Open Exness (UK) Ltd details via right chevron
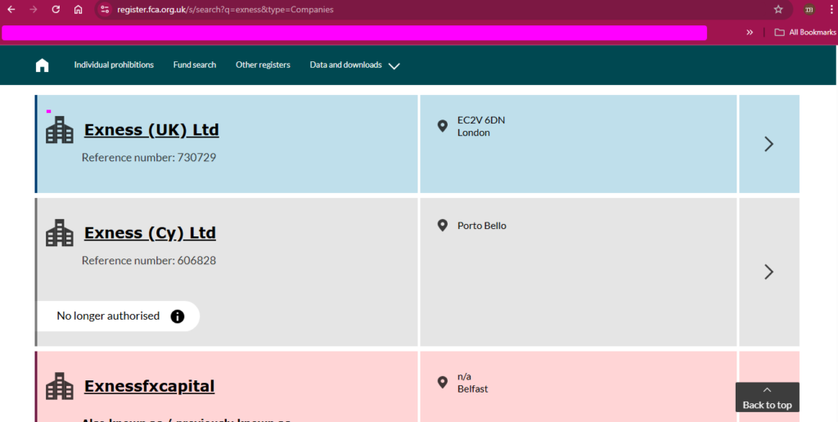The image size is (838, 422). click(x=768, y=144)
